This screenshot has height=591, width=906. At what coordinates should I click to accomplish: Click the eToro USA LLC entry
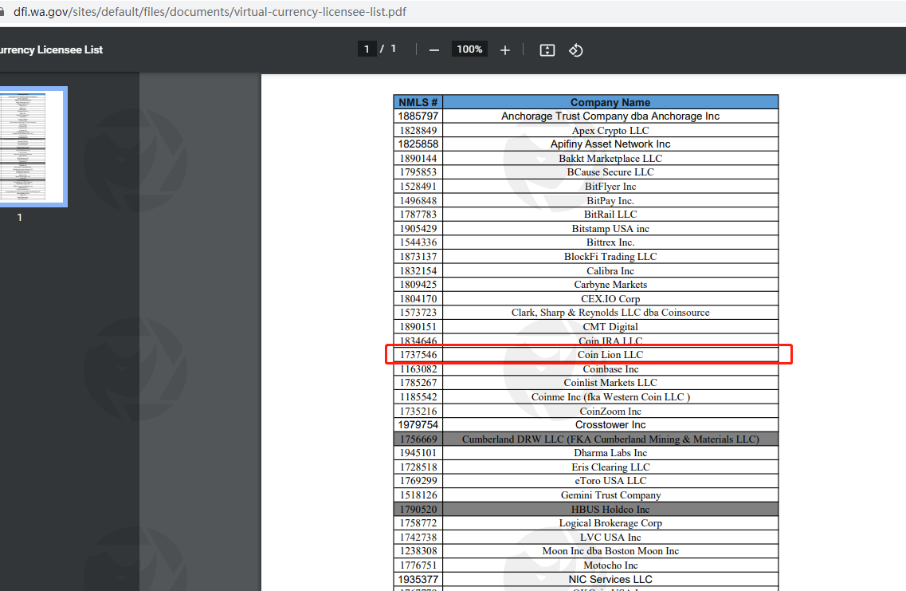coord(610,481)
